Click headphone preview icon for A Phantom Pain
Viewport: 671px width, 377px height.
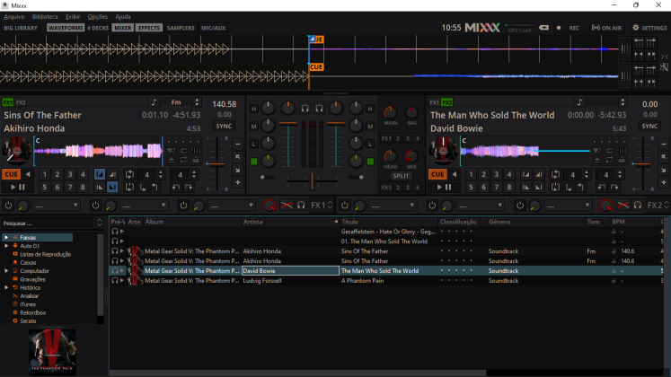pyautogui.click(x=115, y=281)
